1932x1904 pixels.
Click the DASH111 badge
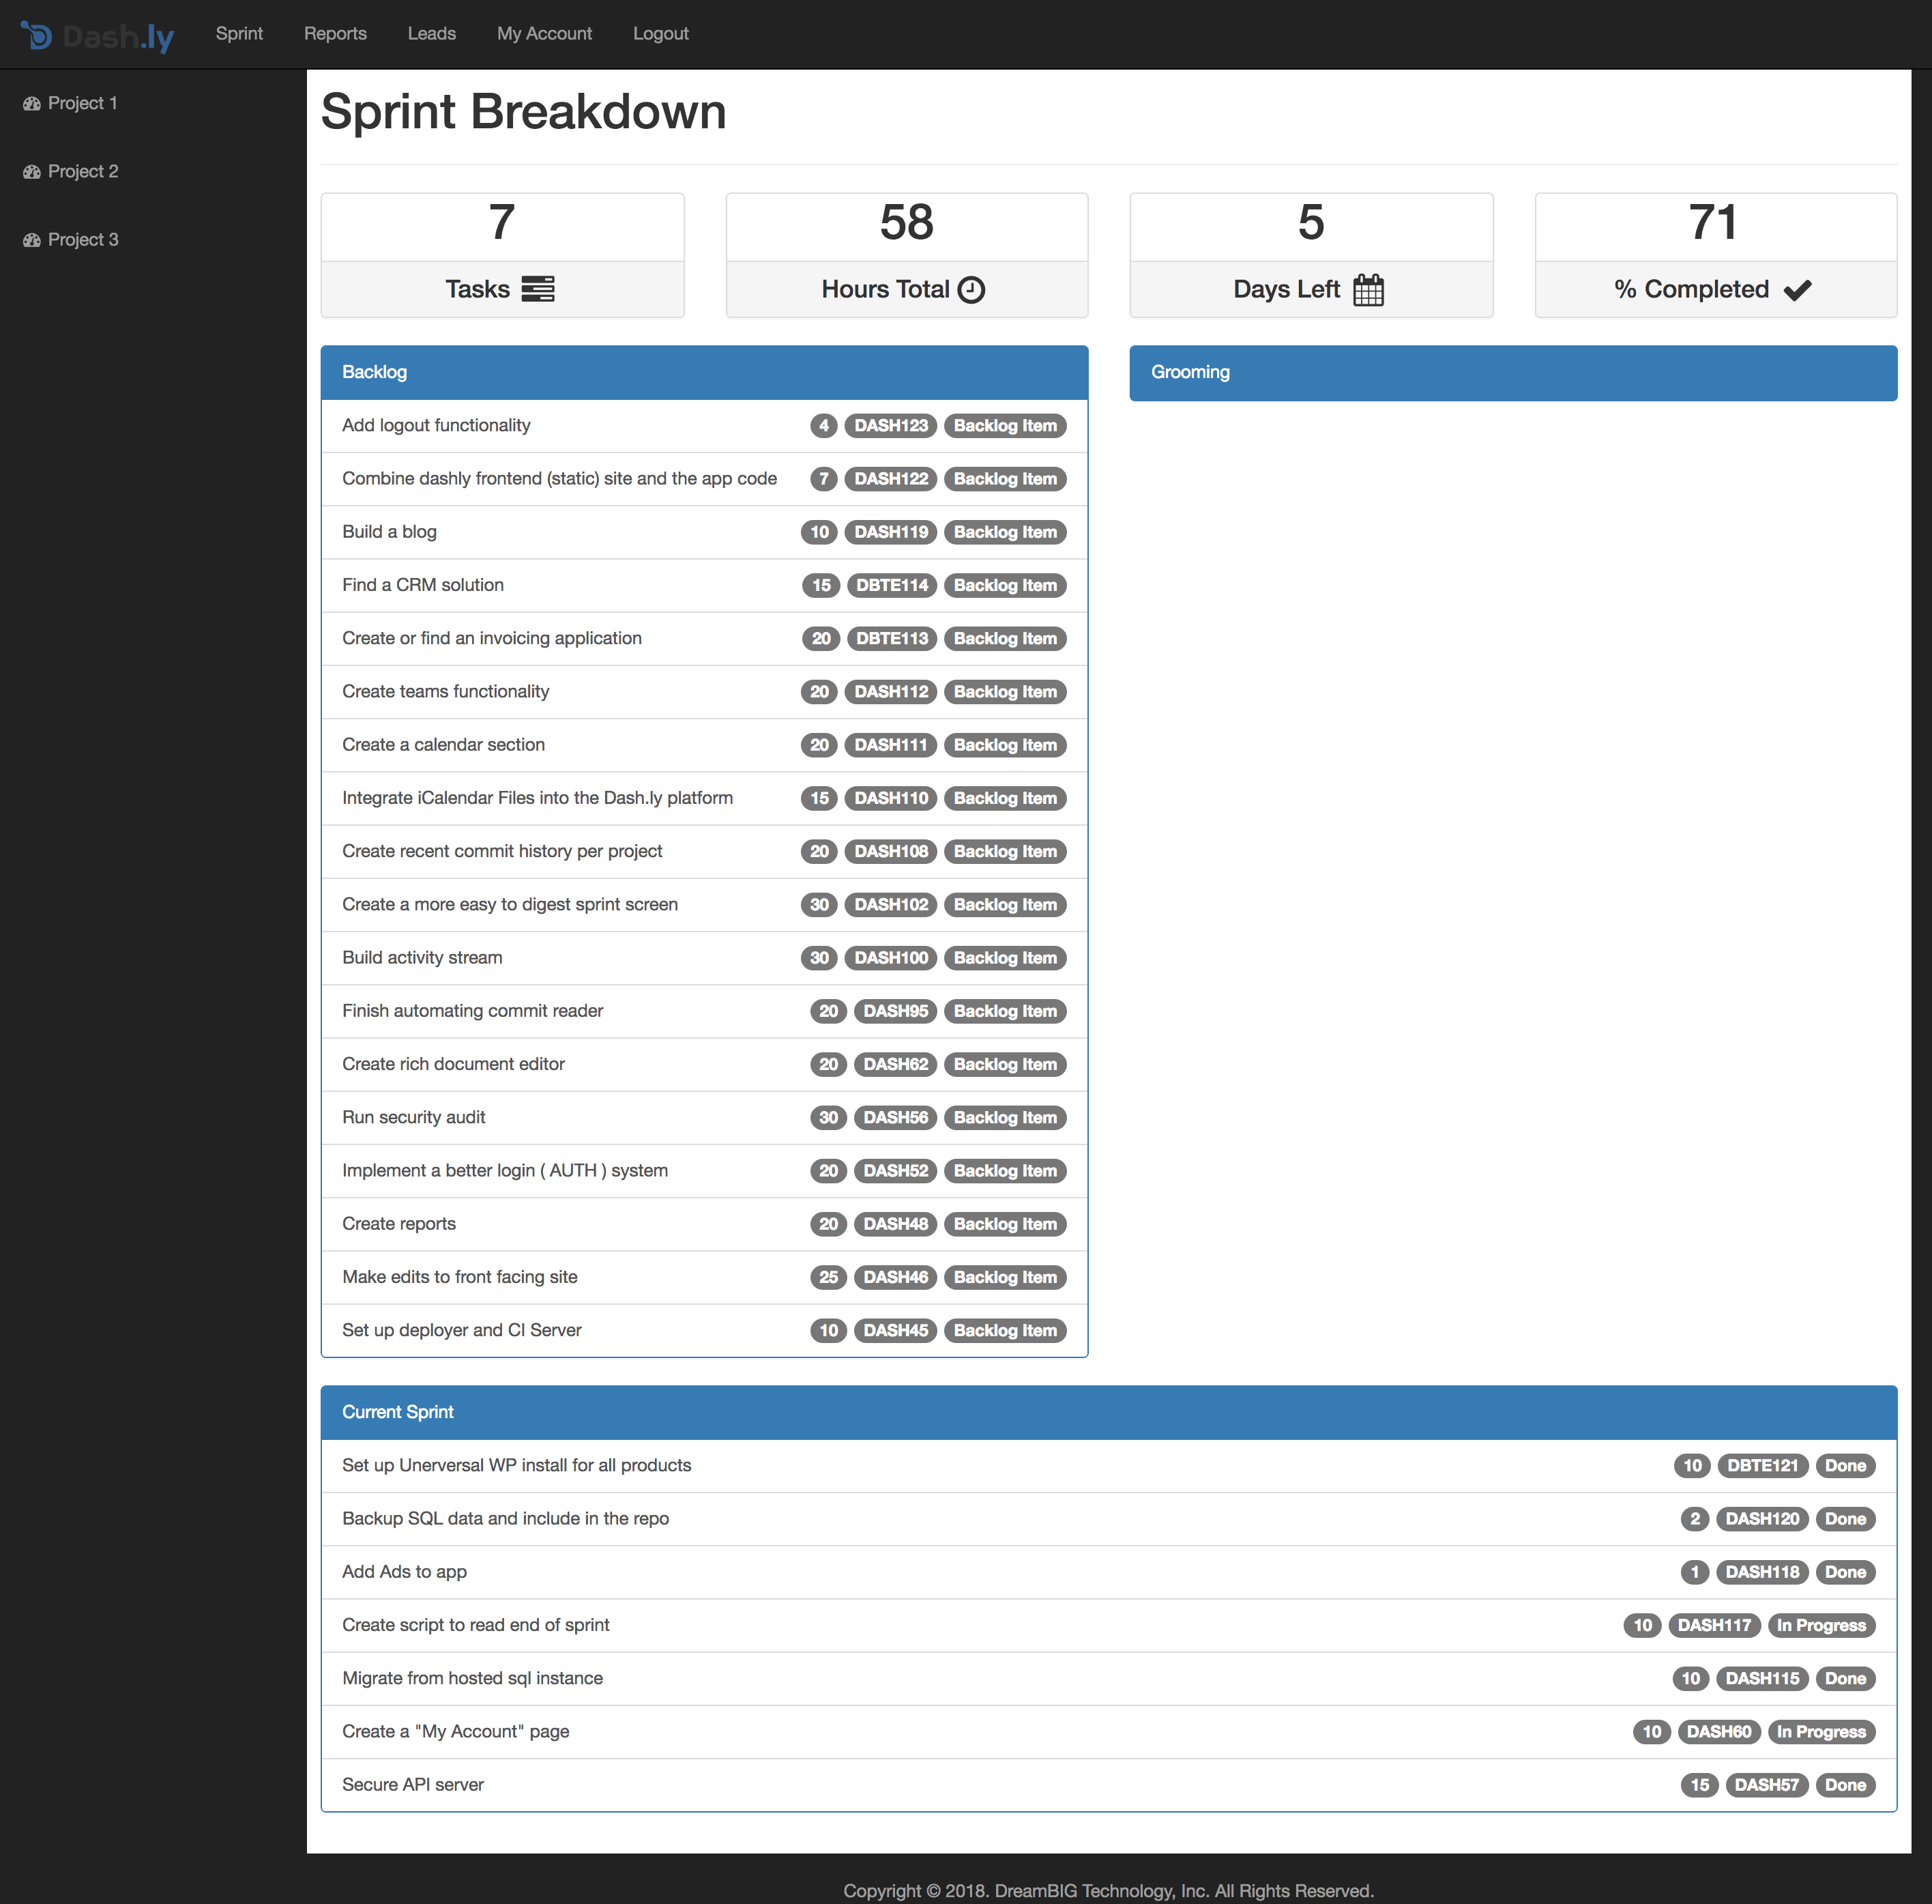click(x=892, y=745)
